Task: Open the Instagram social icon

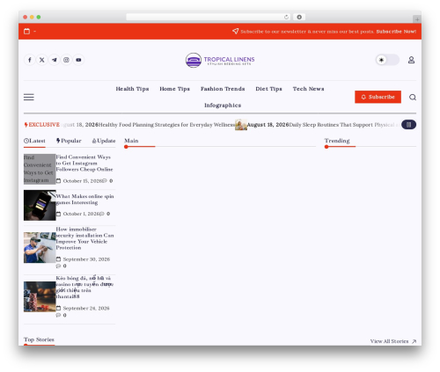Action: coord(66,60)
